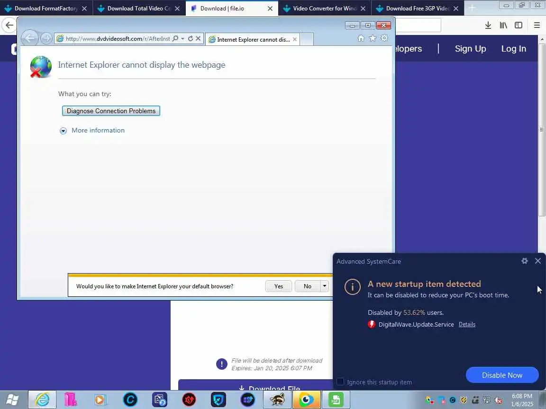This screenshot has width=546, height=409.
Task: Click volume muted tray icon
Action: point(498,400)
